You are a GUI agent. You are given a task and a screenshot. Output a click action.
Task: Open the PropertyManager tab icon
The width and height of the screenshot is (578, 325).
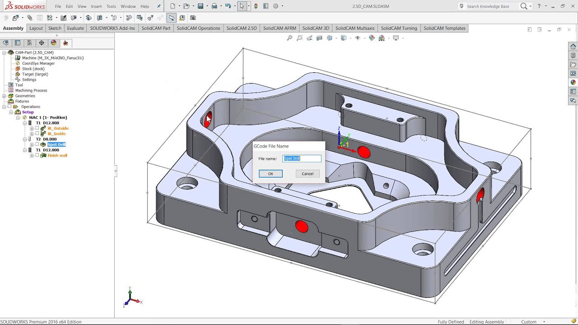(x=18, y=43)
